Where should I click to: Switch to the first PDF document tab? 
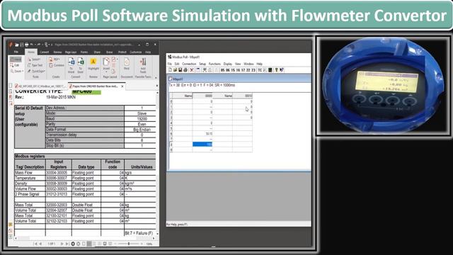pyautogui.click(x=40, y=86)
